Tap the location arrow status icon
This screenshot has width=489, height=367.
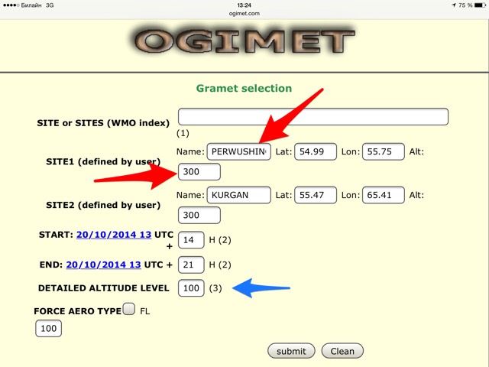point(454,5)
